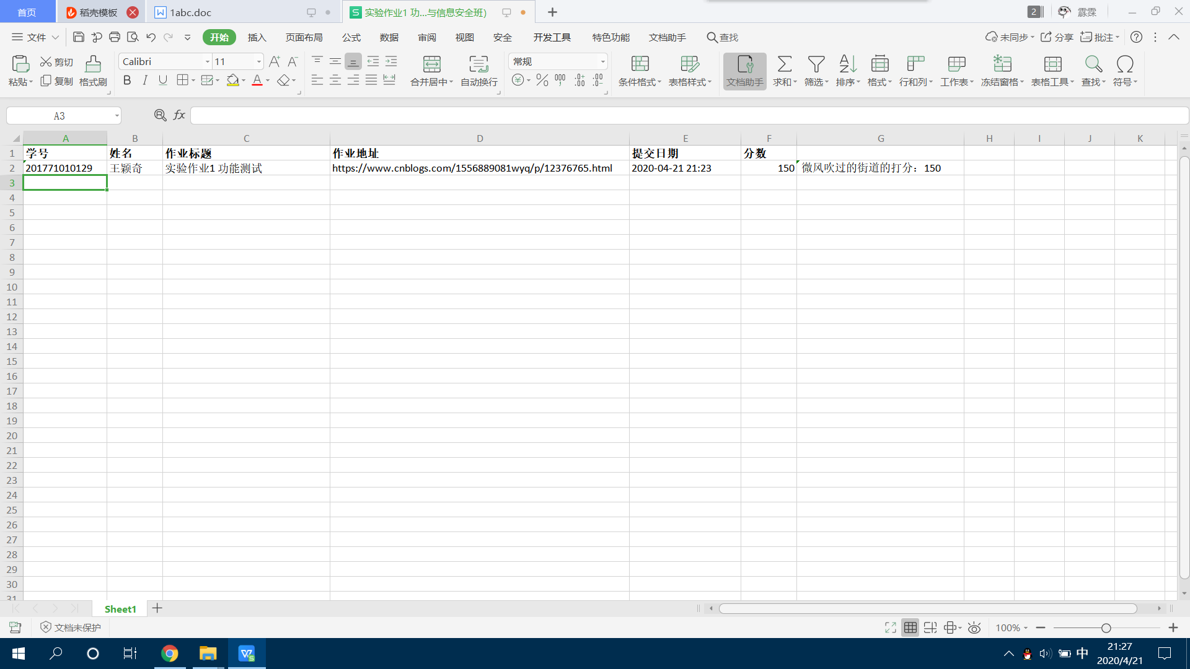Expand the cell name box dropdown
The width and height of the screenshot is (1190, 669).
[117, 116]
